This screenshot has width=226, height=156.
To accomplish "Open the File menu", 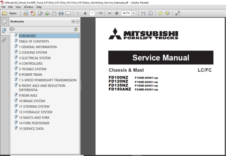I will tap(3, 7).
